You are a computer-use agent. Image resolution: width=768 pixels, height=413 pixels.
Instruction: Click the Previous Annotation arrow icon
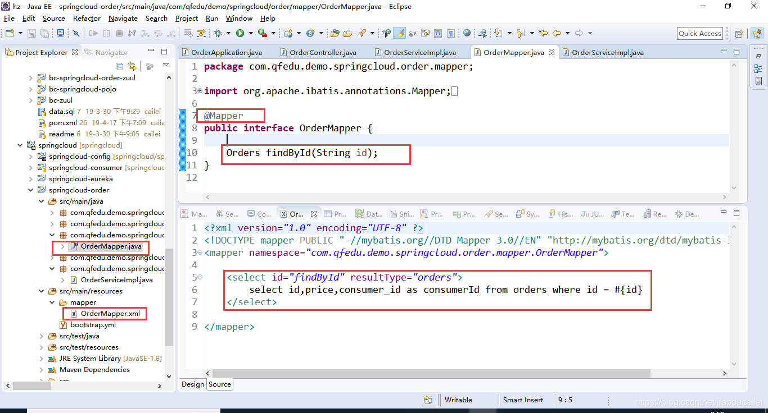point(520,33)
